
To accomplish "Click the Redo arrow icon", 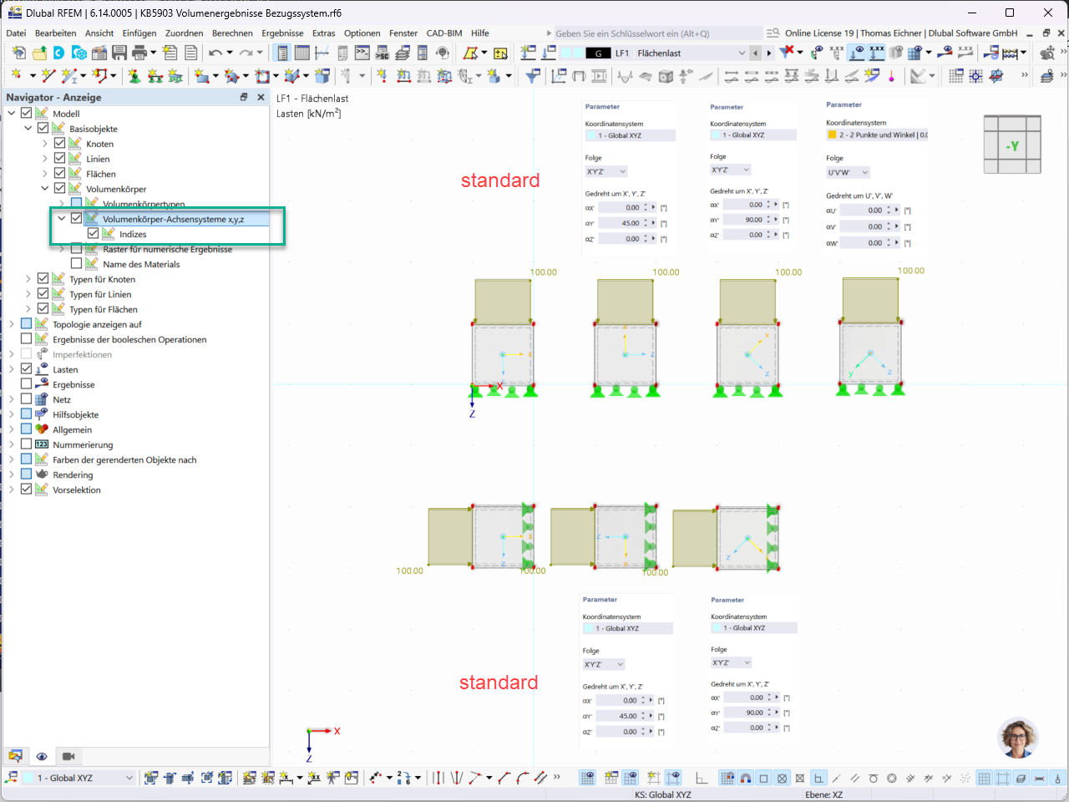I will [x=246, y=53].
